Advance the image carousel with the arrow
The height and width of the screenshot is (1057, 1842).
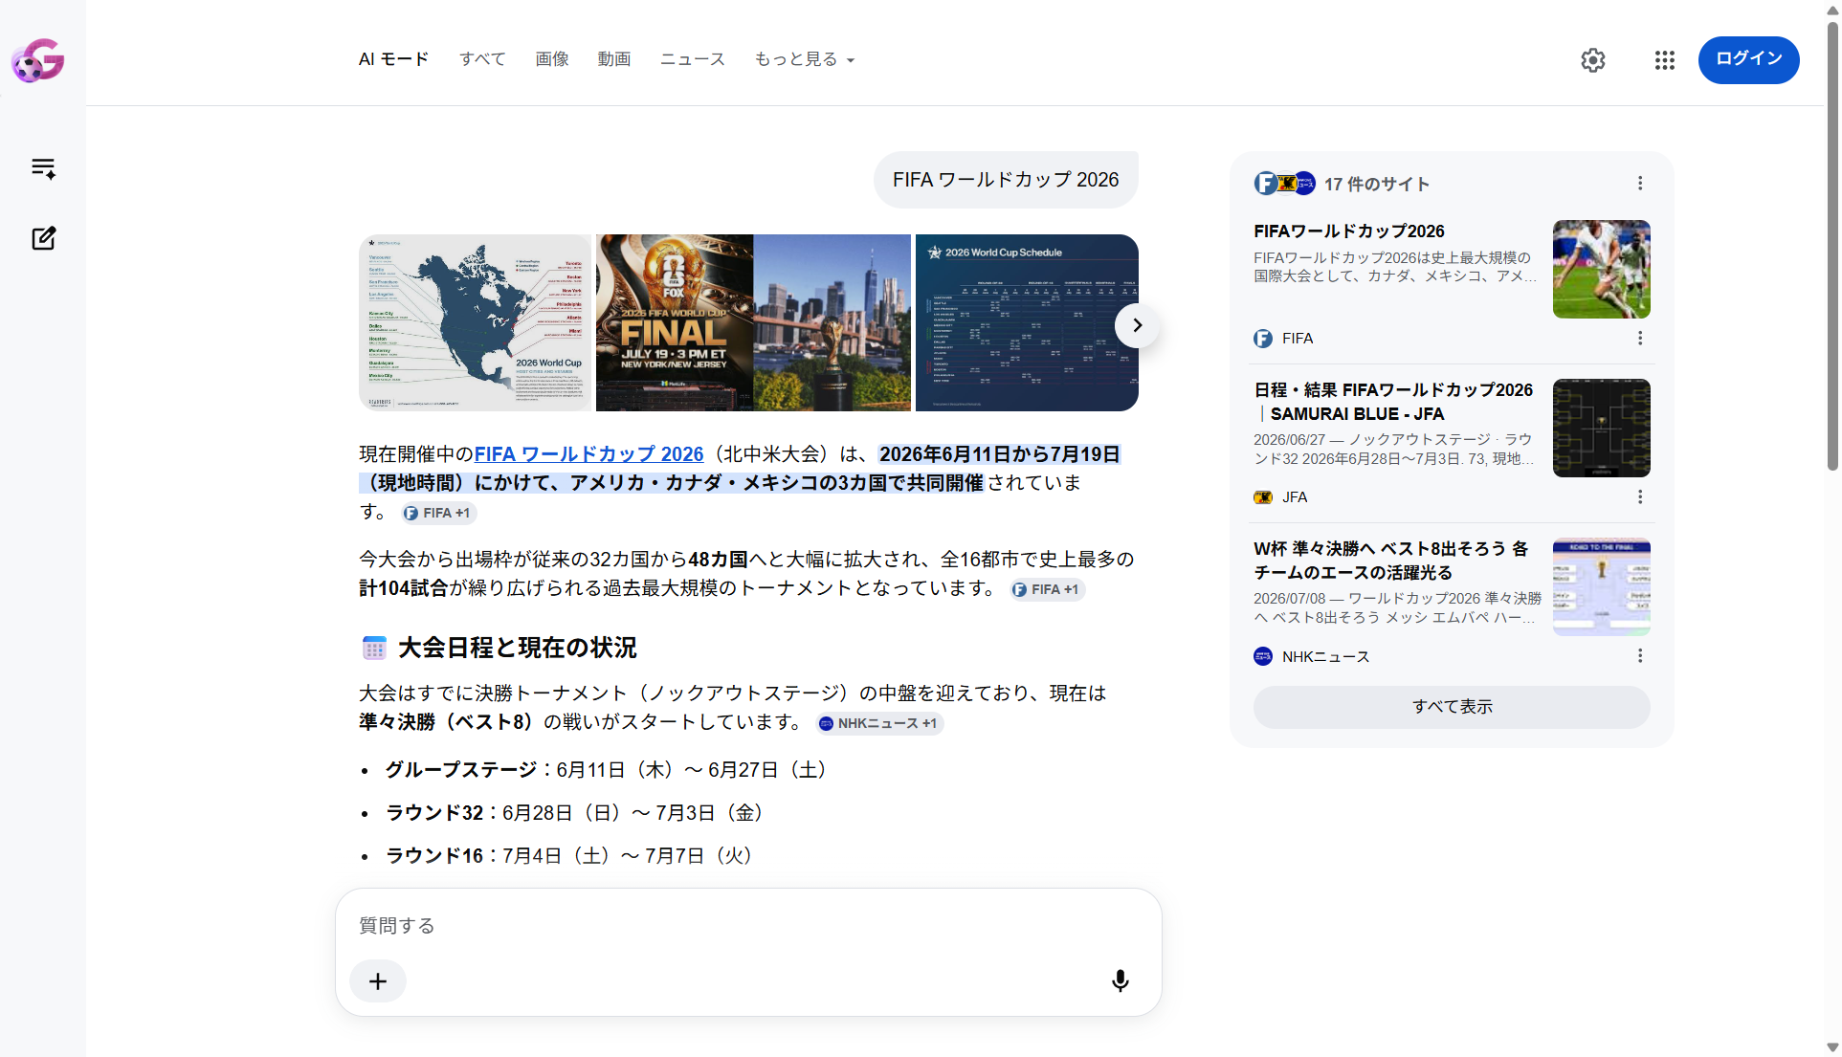coord(1137,325)
